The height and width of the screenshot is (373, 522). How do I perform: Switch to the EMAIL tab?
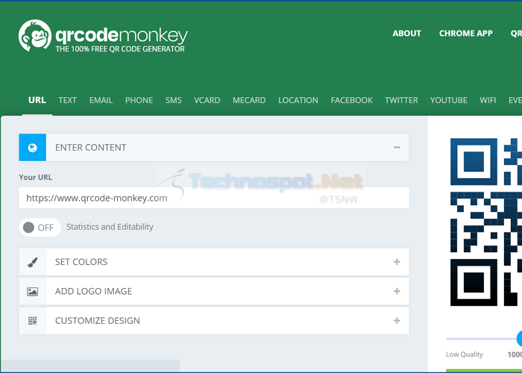point(101,100)
